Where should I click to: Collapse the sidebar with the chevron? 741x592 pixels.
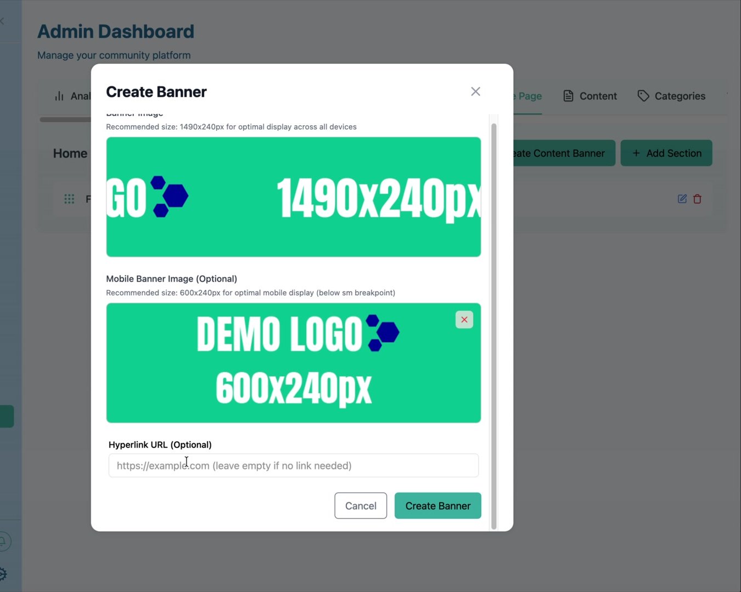2,21
